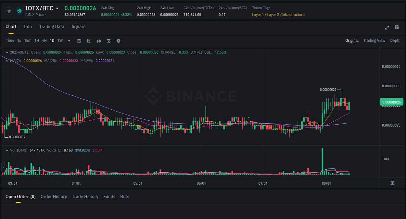406x219 pixels.
Task: Open the Order History tab
Action: pos(54,197)
